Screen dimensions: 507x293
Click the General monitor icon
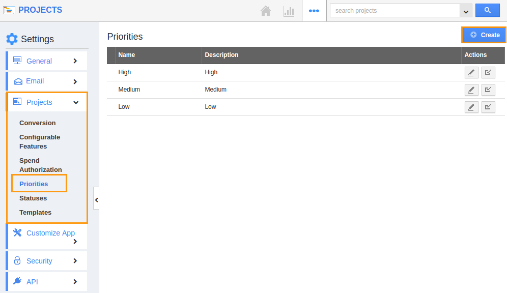[17, 61]
